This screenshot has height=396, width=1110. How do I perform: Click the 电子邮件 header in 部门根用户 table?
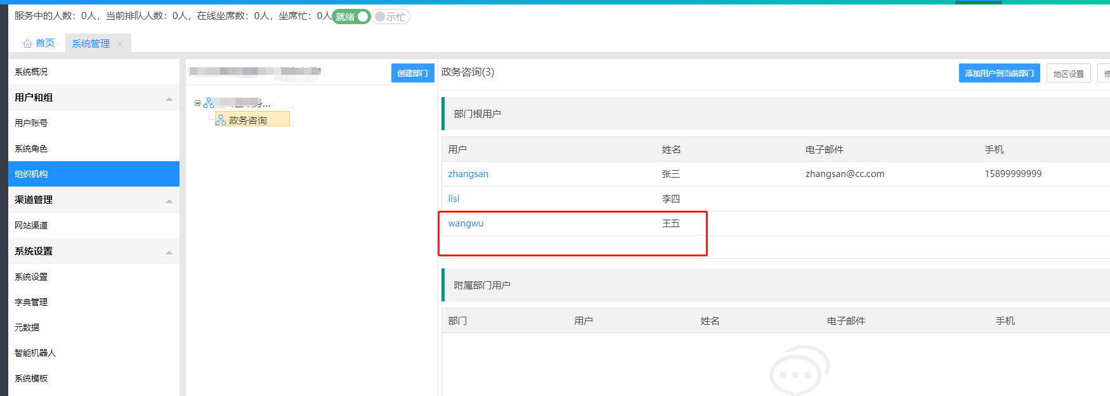(825, 149)
